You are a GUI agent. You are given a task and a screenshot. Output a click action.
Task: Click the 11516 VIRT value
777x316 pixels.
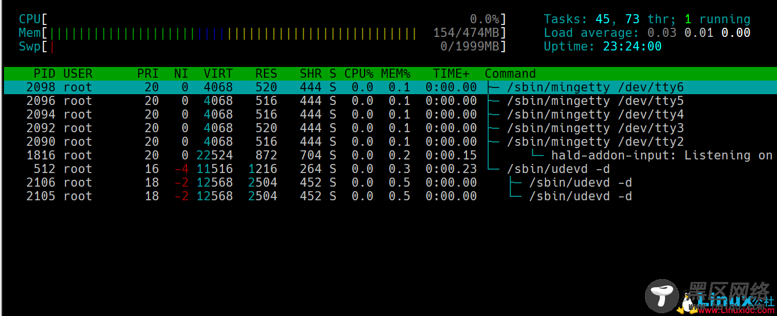[x=214, y=169]
